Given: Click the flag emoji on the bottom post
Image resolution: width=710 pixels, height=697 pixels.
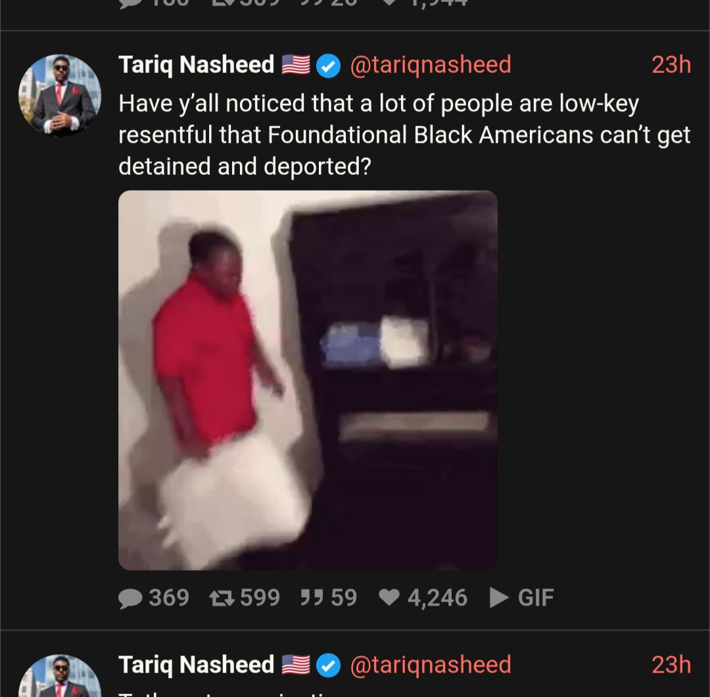Looking at the screenshot, I should pos(296,665).
